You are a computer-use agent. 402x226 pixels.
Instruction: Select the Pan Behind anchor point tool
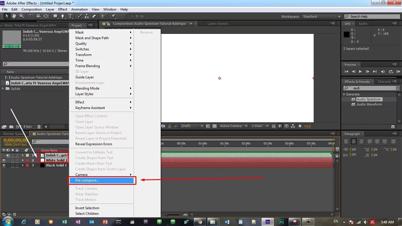point(46,16)
